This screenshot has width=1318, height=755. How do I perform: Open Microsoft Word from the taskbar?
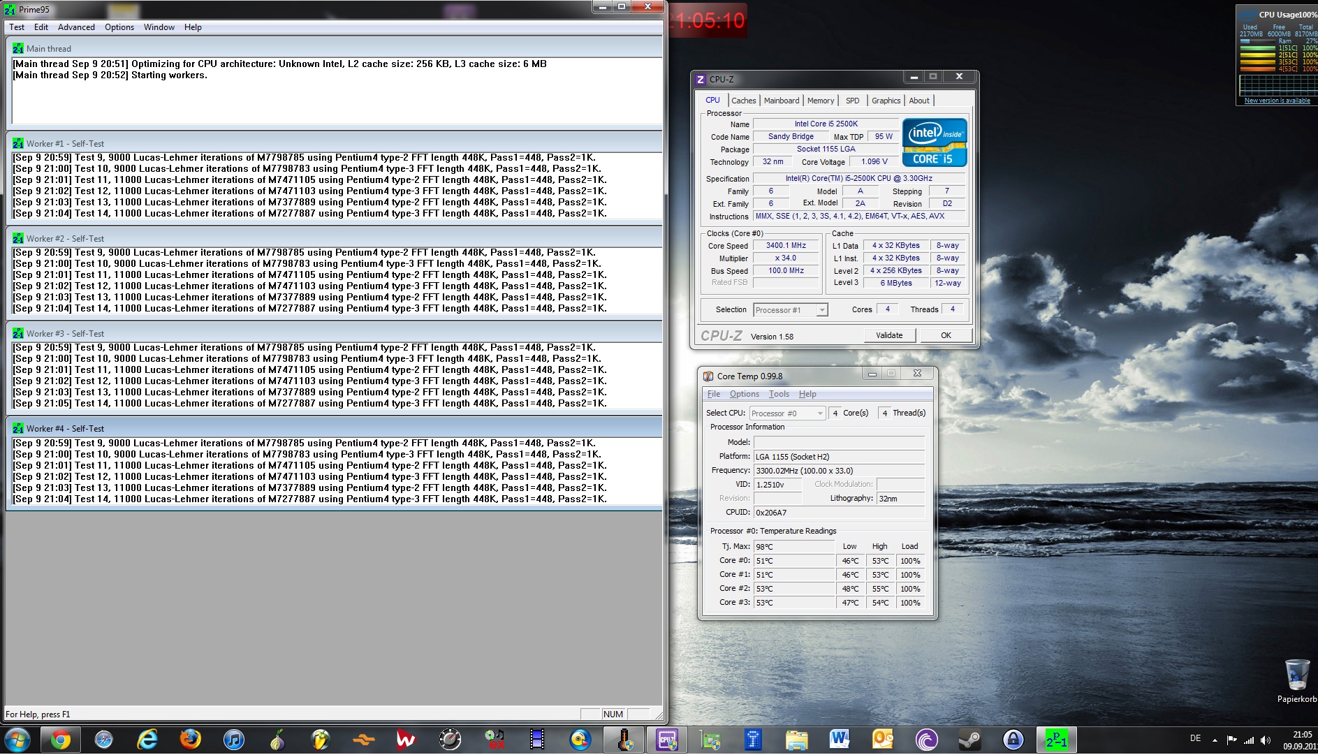[x=840, y=739]
